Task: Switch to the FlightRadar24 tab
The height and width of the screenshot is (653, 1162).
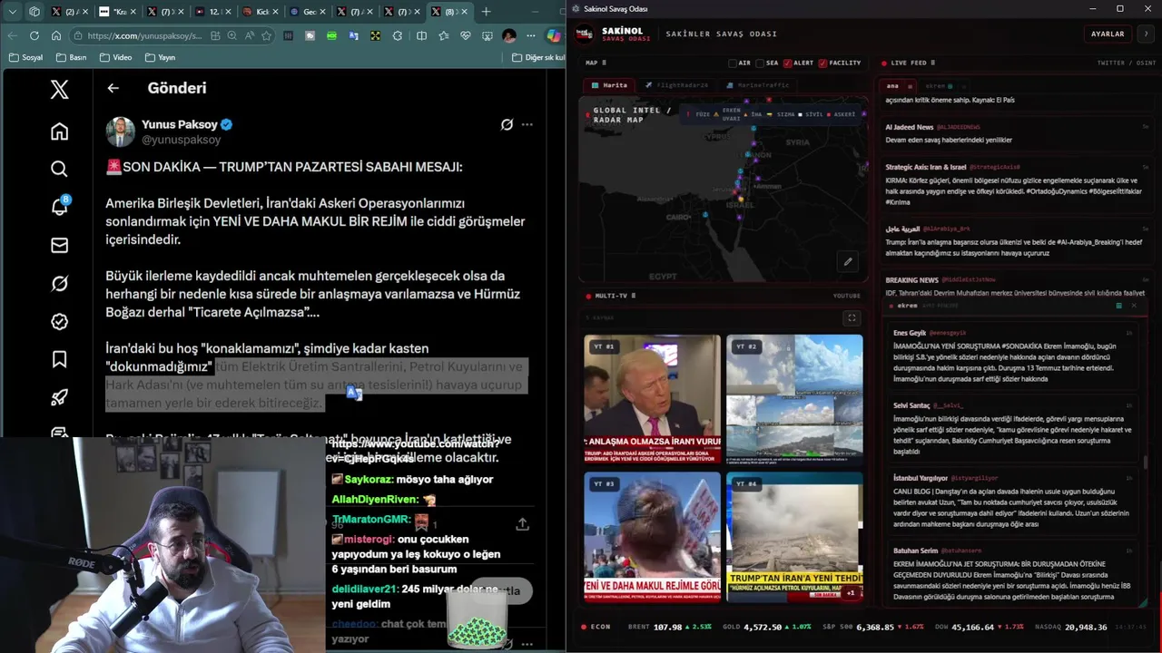Action: coord(676,85)
